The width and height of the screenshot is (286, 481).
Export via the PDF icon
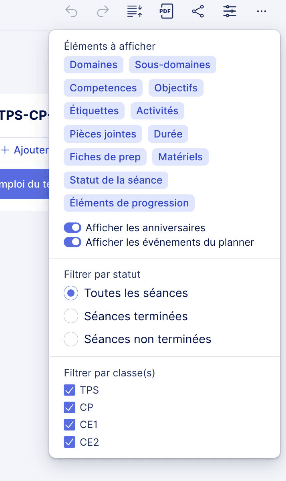point(166,11)
